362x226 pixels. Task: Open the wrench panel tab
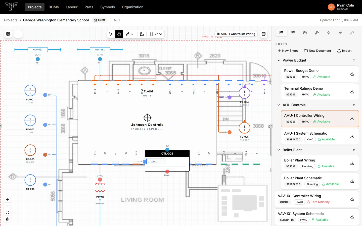click(352, 33)
